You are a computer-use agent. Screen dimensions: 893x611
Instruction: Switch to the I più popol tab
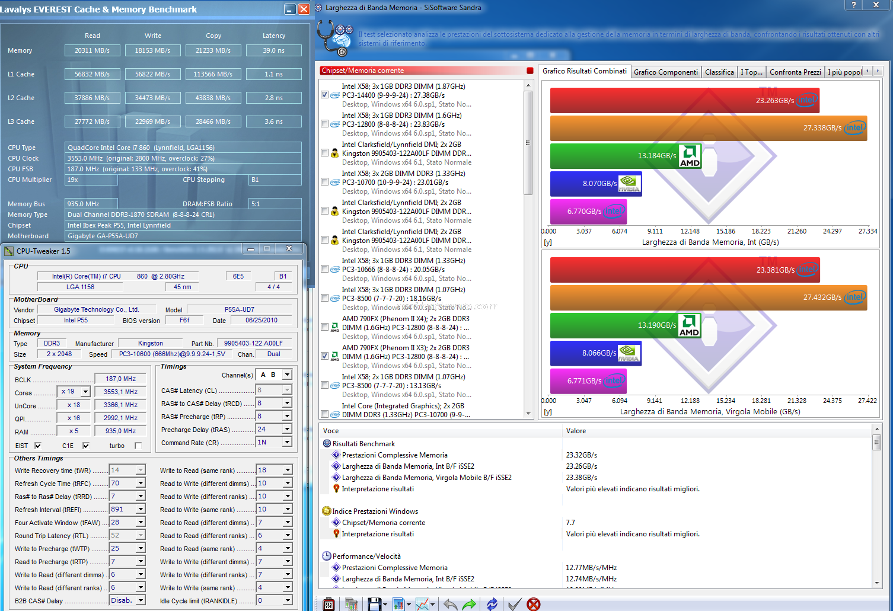pyautogui.click(x=844, y=72)
